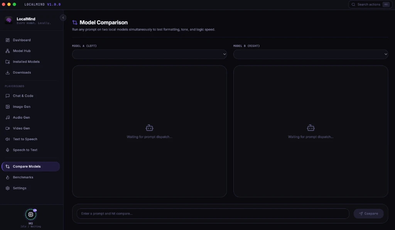Click the Model Hub network icon
Image resolution: width=395 pixels, height=230 pixels.
click(8, 51)
